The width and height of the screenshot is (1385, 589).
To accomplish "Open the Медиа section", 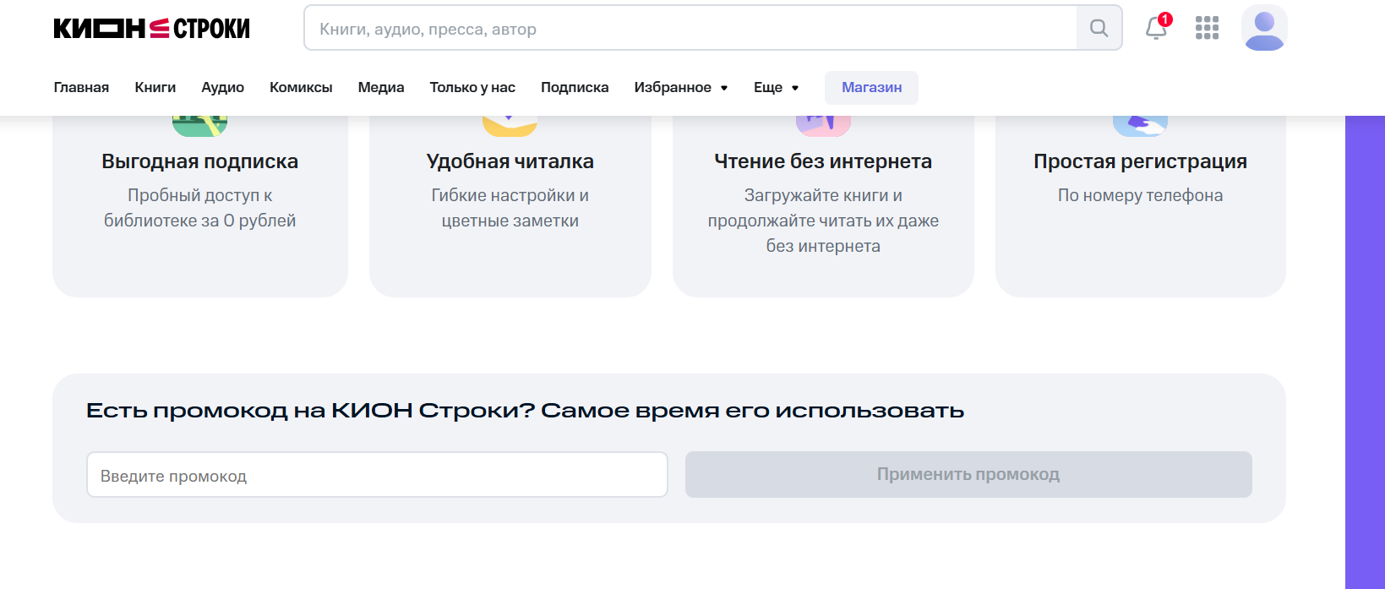I will [381, 87].
